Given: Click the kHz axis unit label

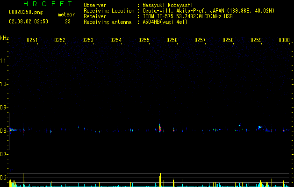Looking at the screenshot, I should click(4, 38).
